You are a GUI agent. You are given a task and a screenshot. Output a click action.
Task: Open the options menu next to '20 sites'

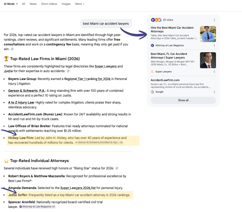click(x=214, y=20)
